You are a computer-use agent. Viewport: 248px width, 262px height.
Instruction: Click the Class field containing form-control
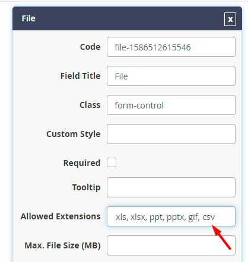click(x=171, y=105)
